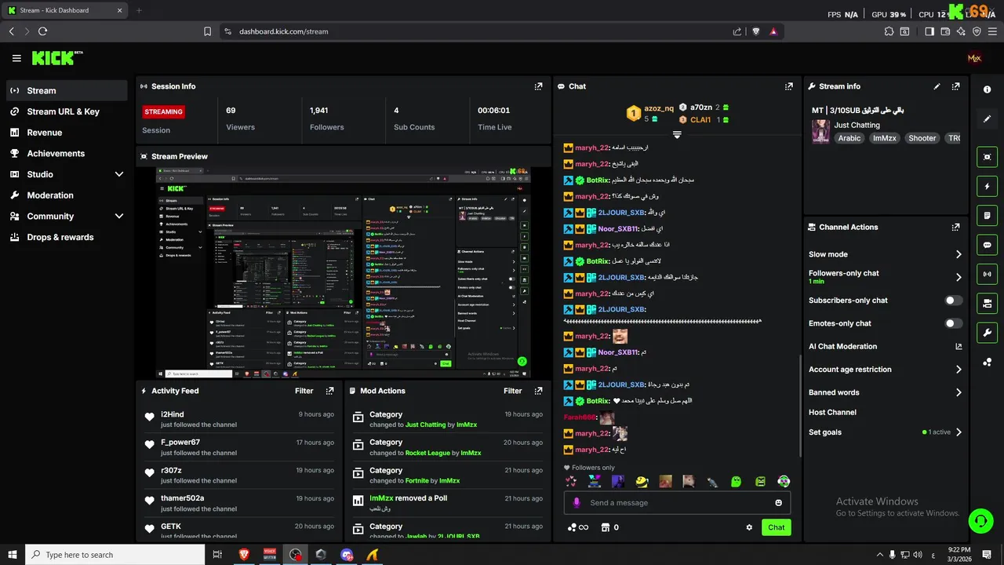Open chat settings gear icon
1004x565 pixels.
pyautogui.click(x=749, y=527)
